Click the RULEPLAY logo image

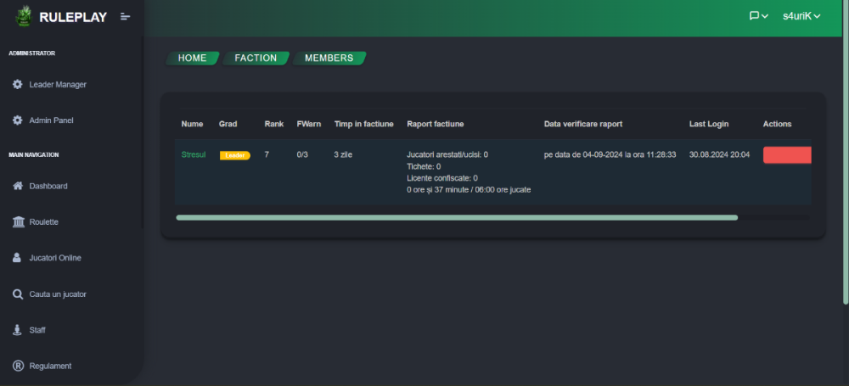(x=23, y=17)
